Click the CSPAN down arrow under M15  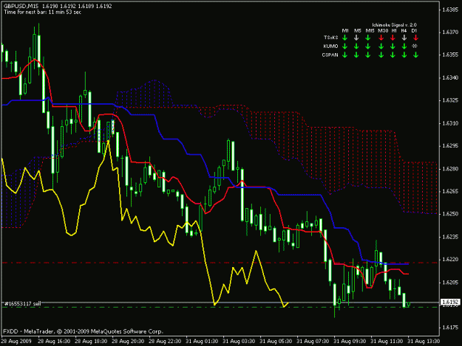pyautogui.click(x=367, y=55)
